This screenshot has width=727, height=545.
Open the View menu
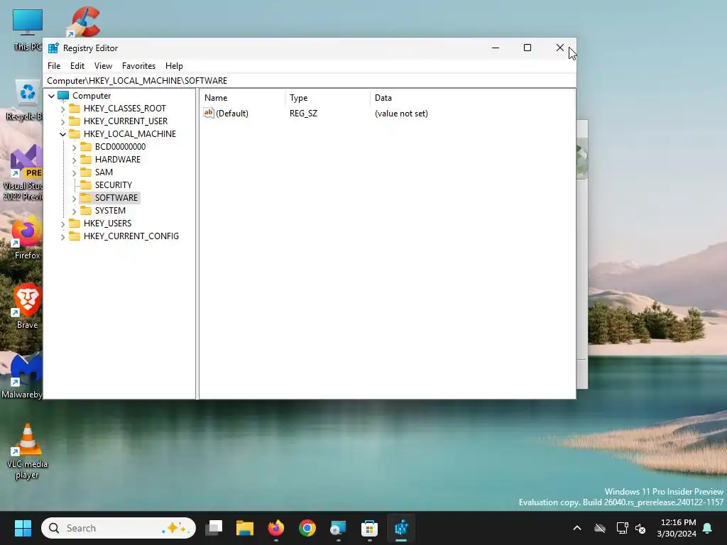pyautogui.click(x=103, y=66)
